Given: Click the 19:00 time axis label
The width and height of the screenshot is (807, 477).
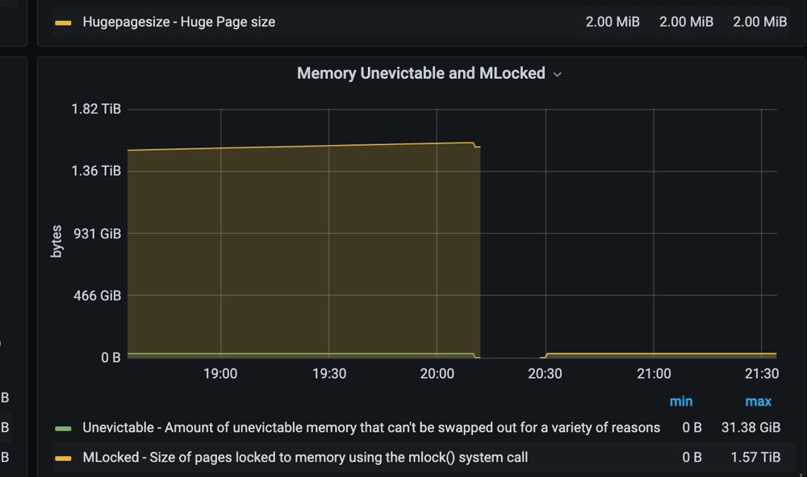Looking at the screenshot, I should click(220, 374).
